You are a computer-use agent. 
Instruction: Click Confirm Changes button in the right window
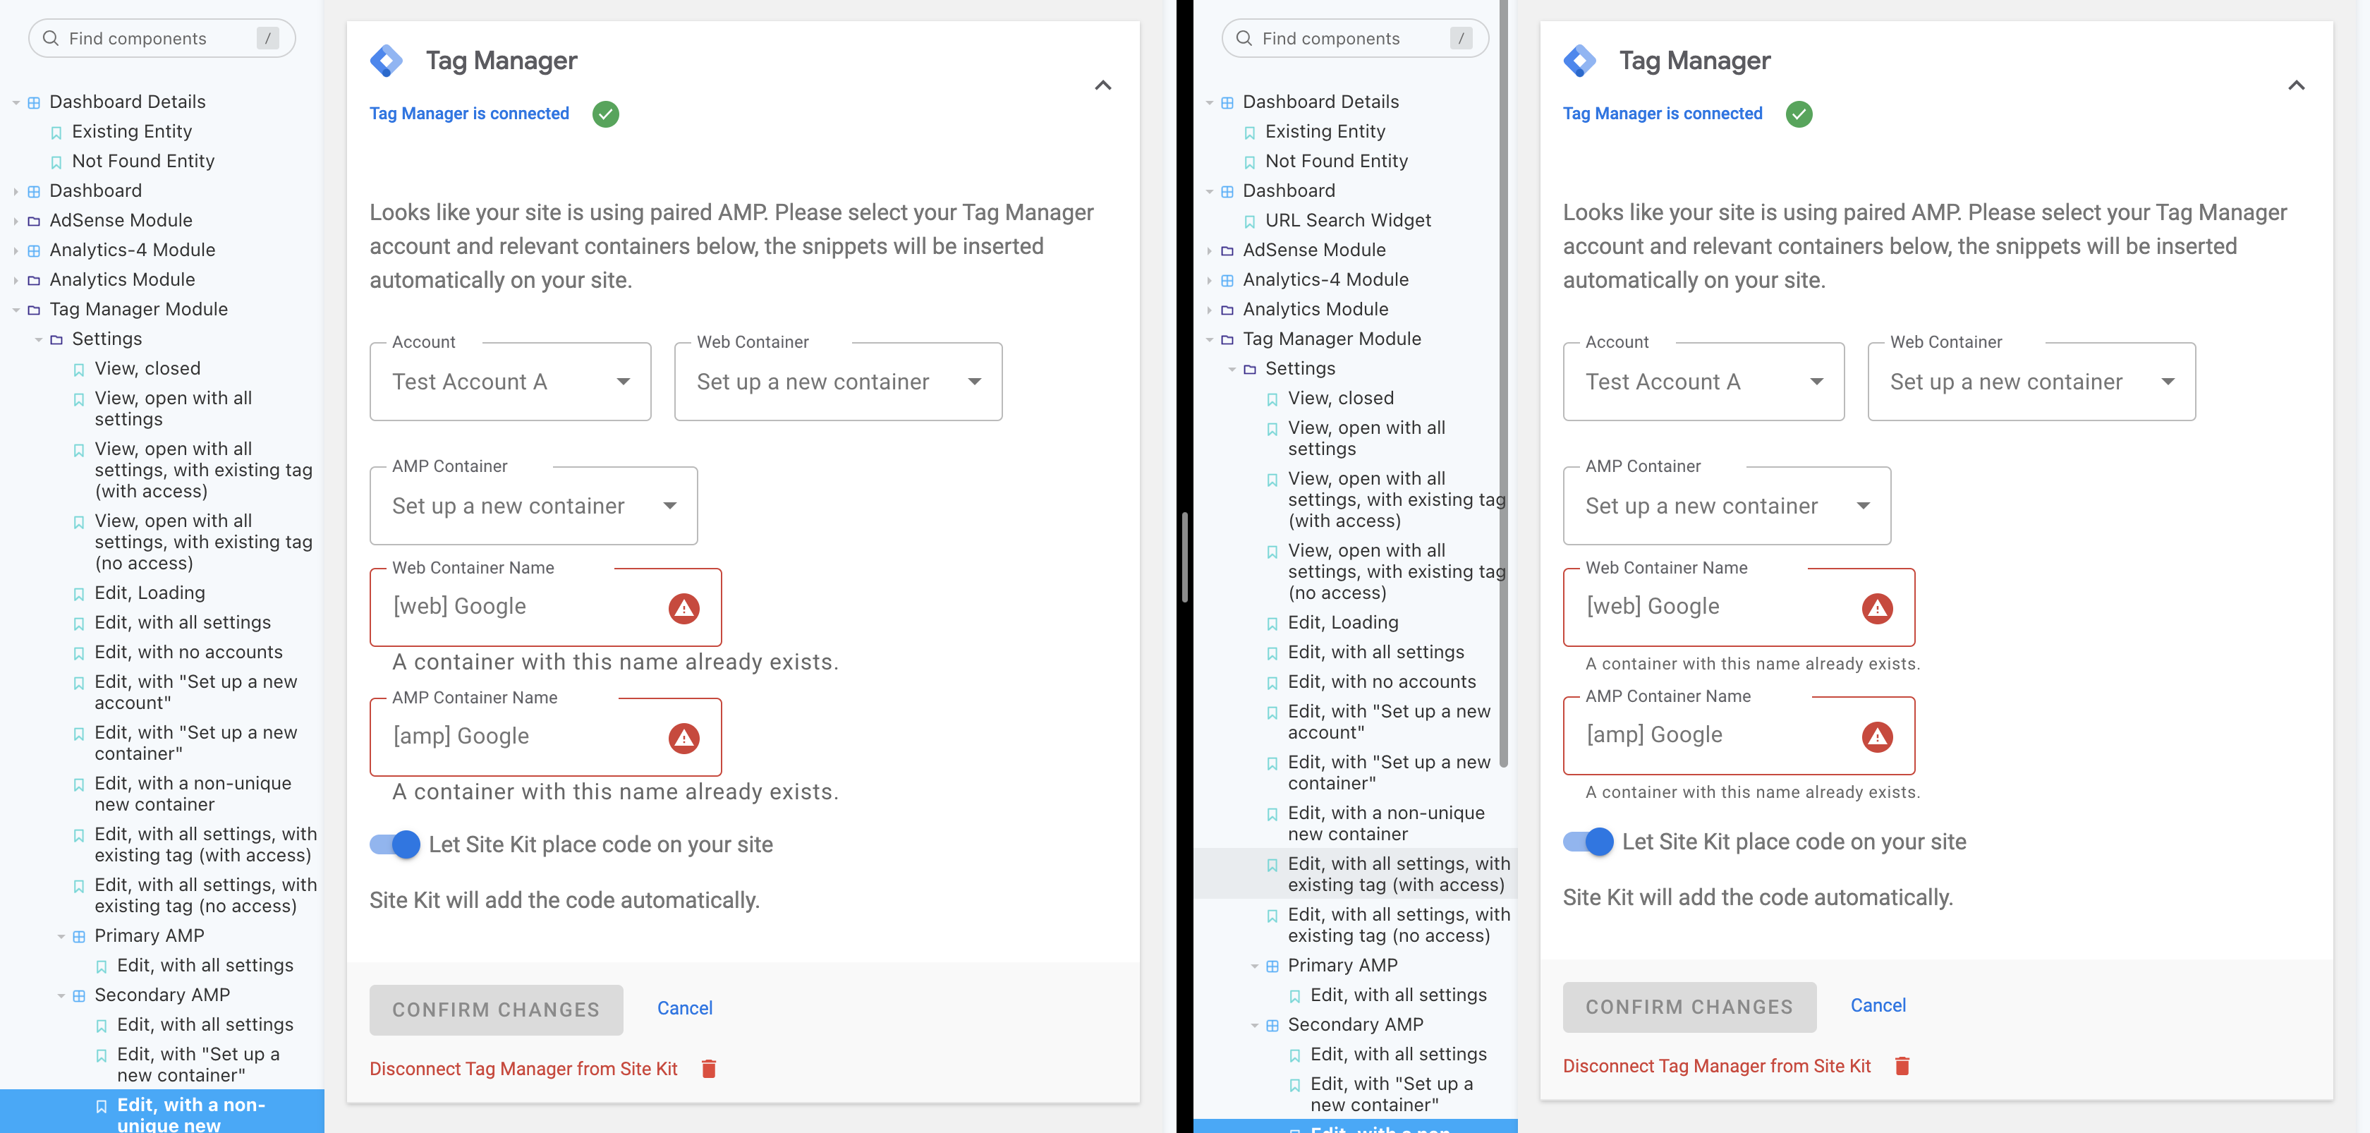(x=1689, y=1007)
